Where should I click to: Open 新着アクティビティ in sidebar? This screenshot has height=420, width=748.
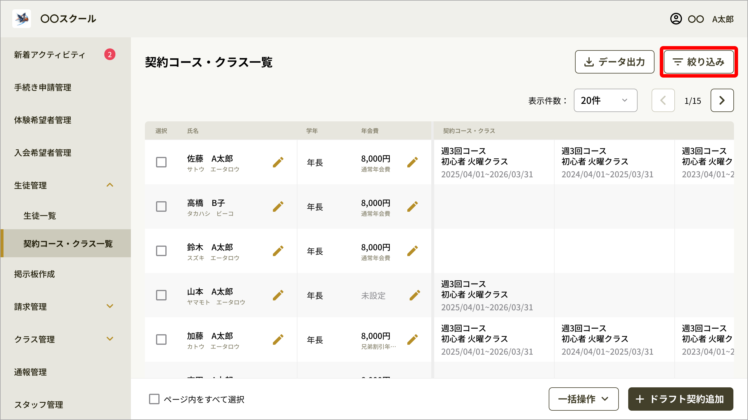click(65, 55)
